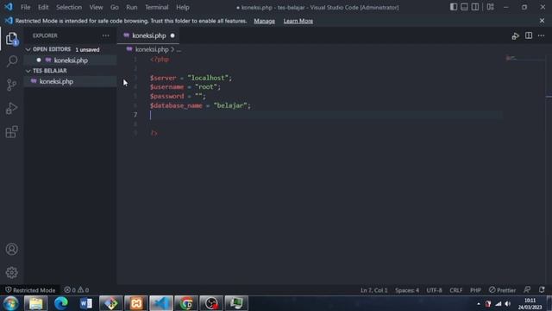
Task: Click Visual Studio Code taskbar icon
Action: (x=161, y=303)
